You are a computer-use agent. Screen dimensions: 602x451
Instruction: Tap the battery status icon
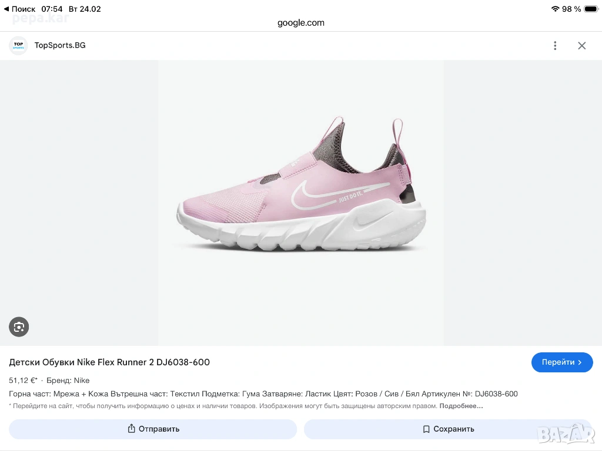point(590,9)
